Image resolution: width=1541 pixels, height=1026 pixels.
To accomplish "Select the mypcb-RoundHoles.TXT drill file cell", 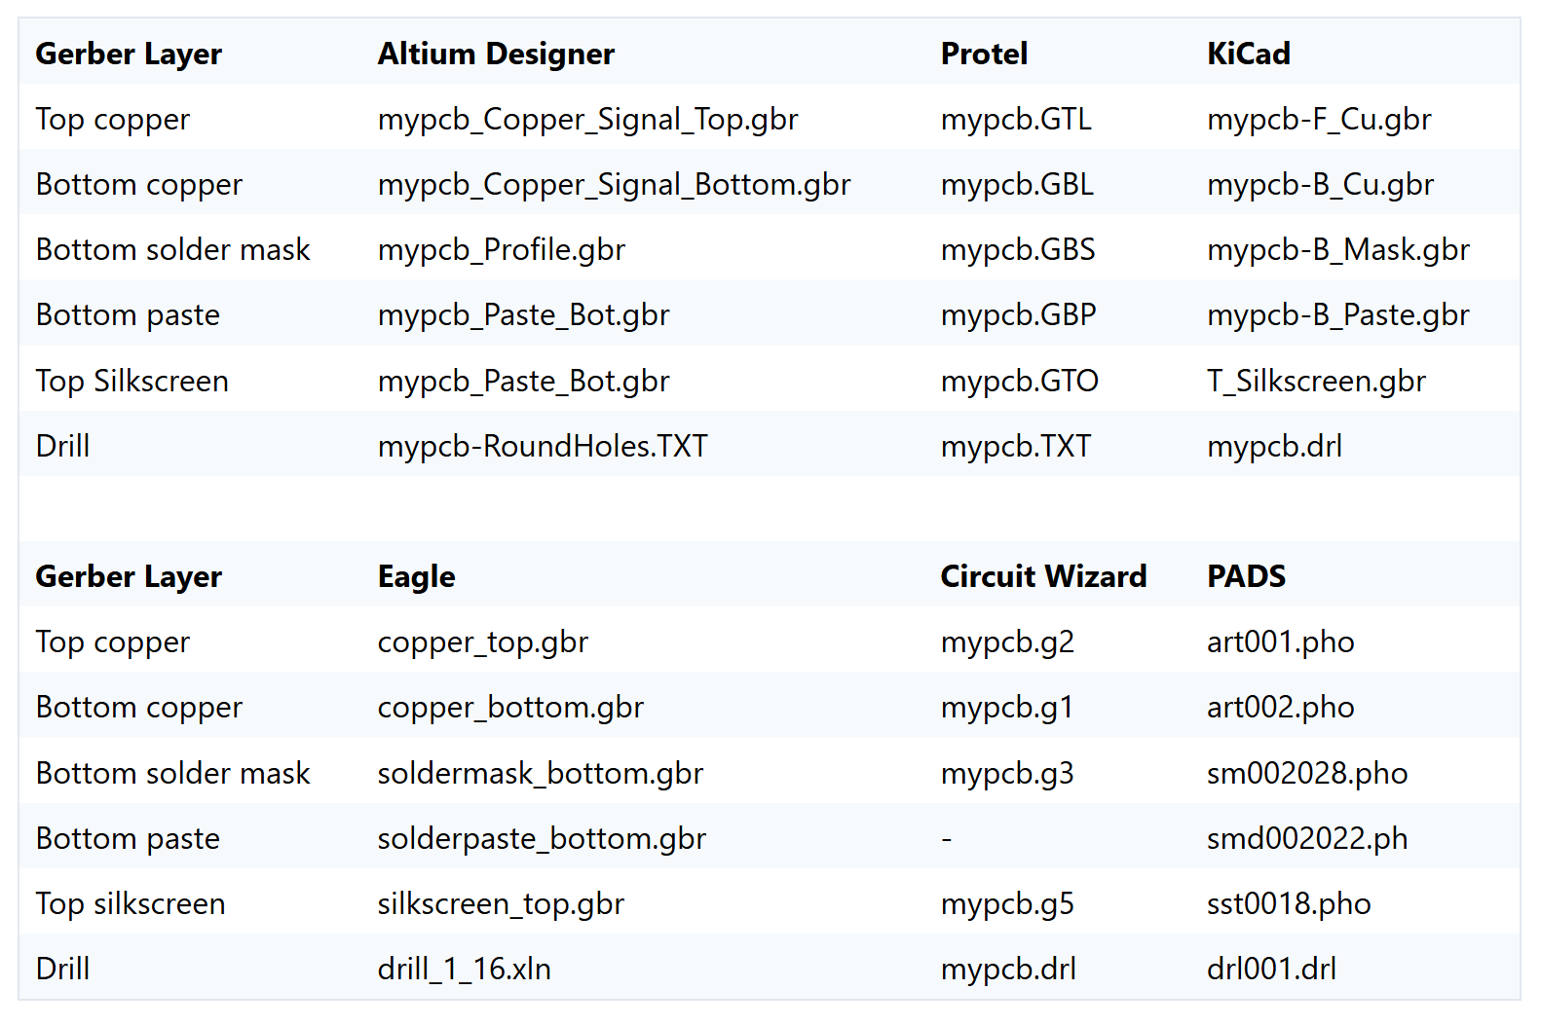I will 543,446.
